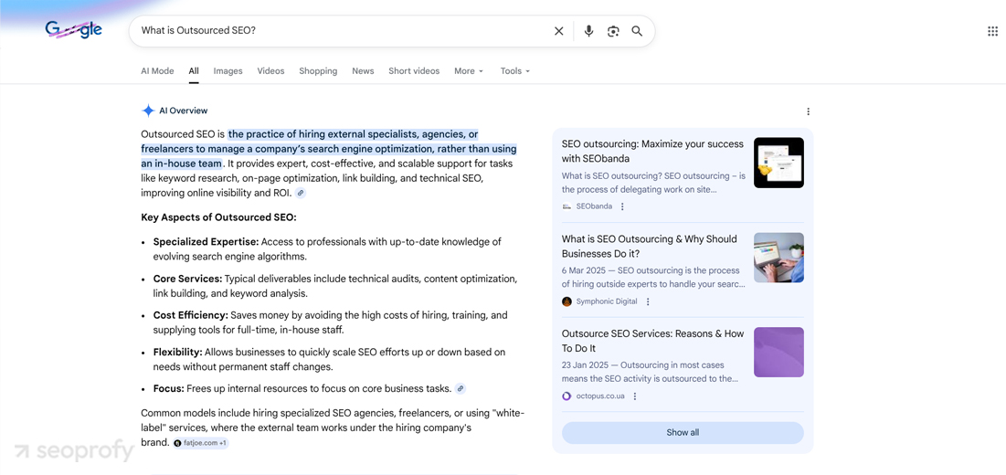
Task: Submit search with magnifying glass icon
Action: tap(637, 31)
